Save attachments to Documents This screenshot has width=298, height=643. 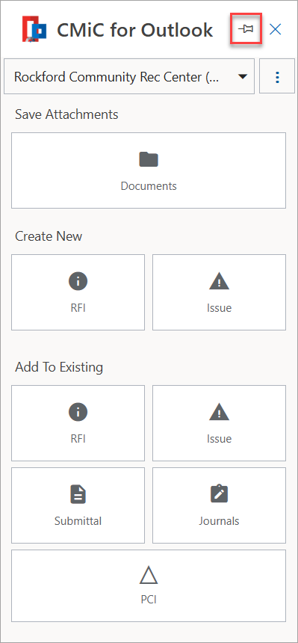(149, 170)
